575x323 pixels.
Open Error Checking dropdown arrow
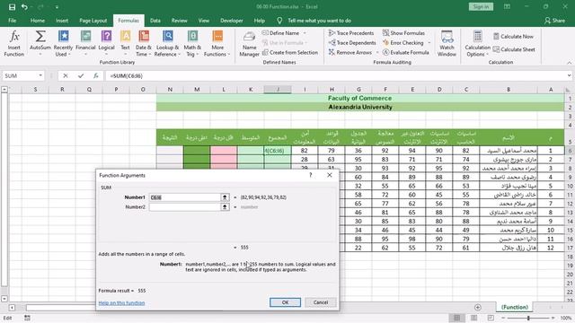429,43
